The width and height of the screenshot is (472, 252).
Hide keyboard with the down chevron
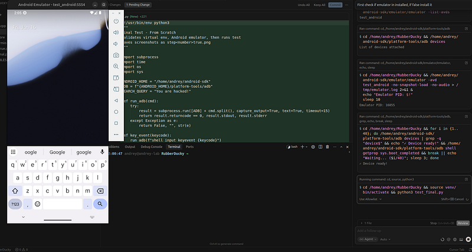(23, 217)
